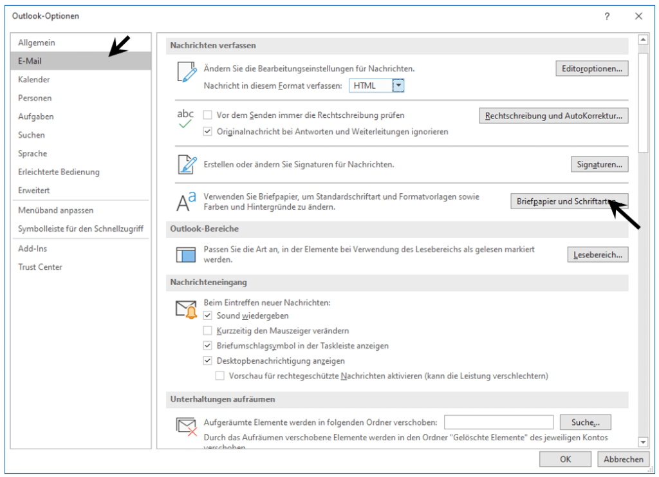Screen dimensions: 659x477
Task: Click the envelope with bell icon
Action: point(186,310)
